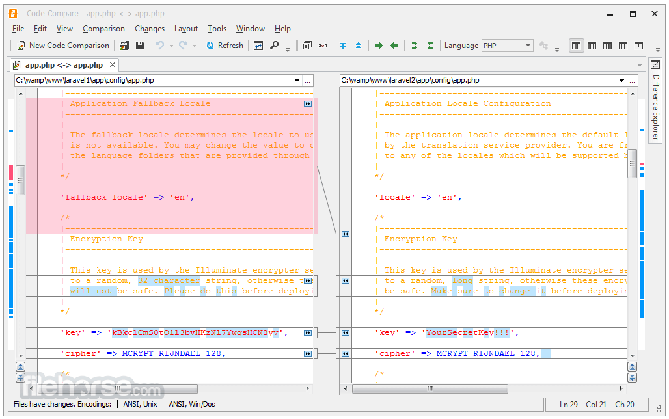Open the Redo history dropdown arrow
The image size is (669, 419).
(x=194, y=46)
